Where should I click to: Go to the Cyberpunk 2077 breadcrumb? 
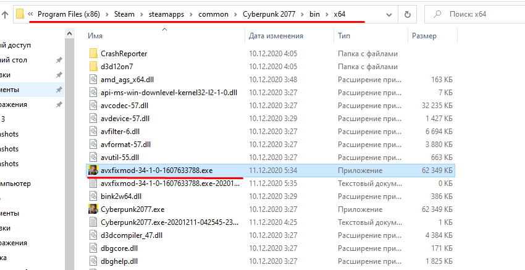click(269, 14)
